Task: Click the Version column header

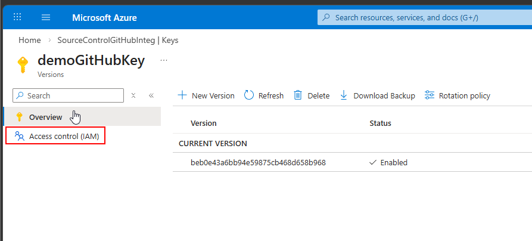Action: click(x=204, y=123)
